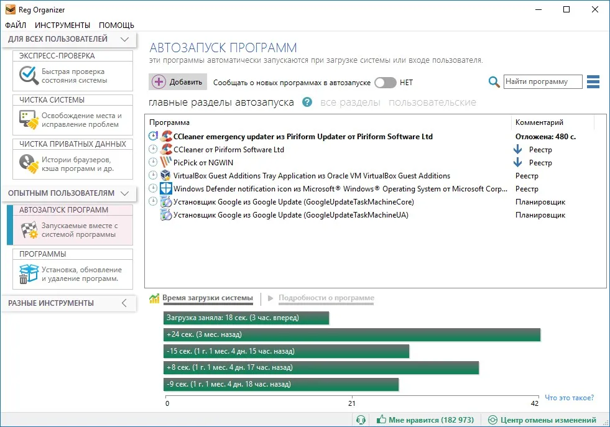The height and width of the screenshot is (427, 610).
Task: Open the 'Инструменты' menu
Action: (62, 25)
